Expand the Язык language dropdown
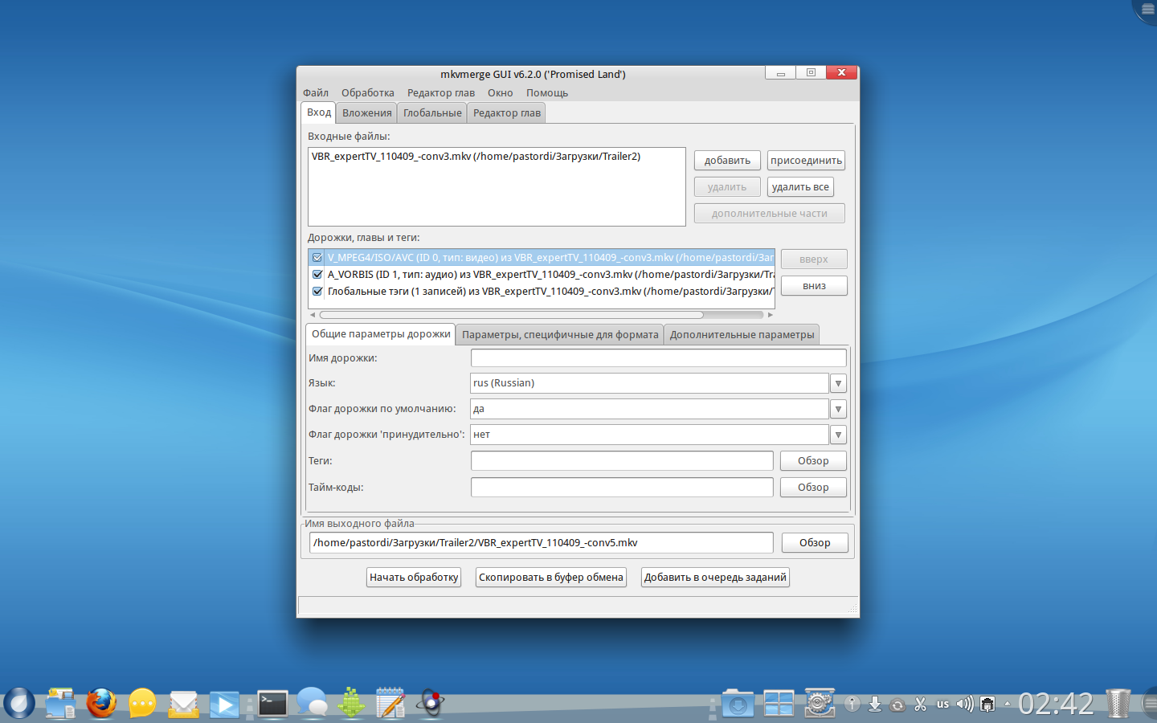 coord(838,384)
